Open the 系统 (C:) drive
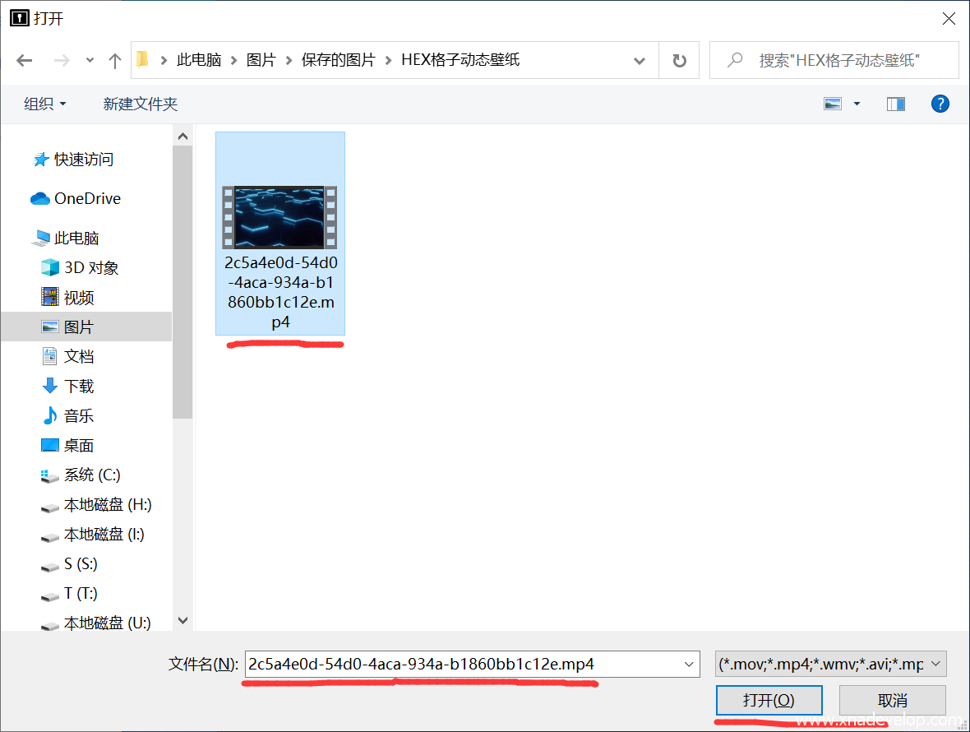Screen dimensions: 970x732 [92, 475]
